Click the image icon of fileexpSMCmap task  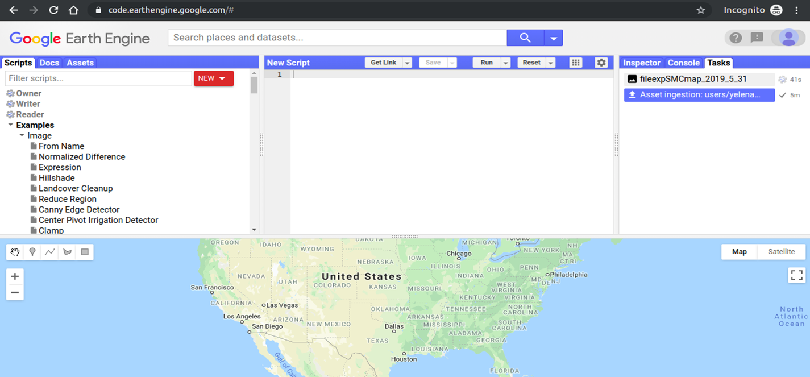click(x=632, y=79)
